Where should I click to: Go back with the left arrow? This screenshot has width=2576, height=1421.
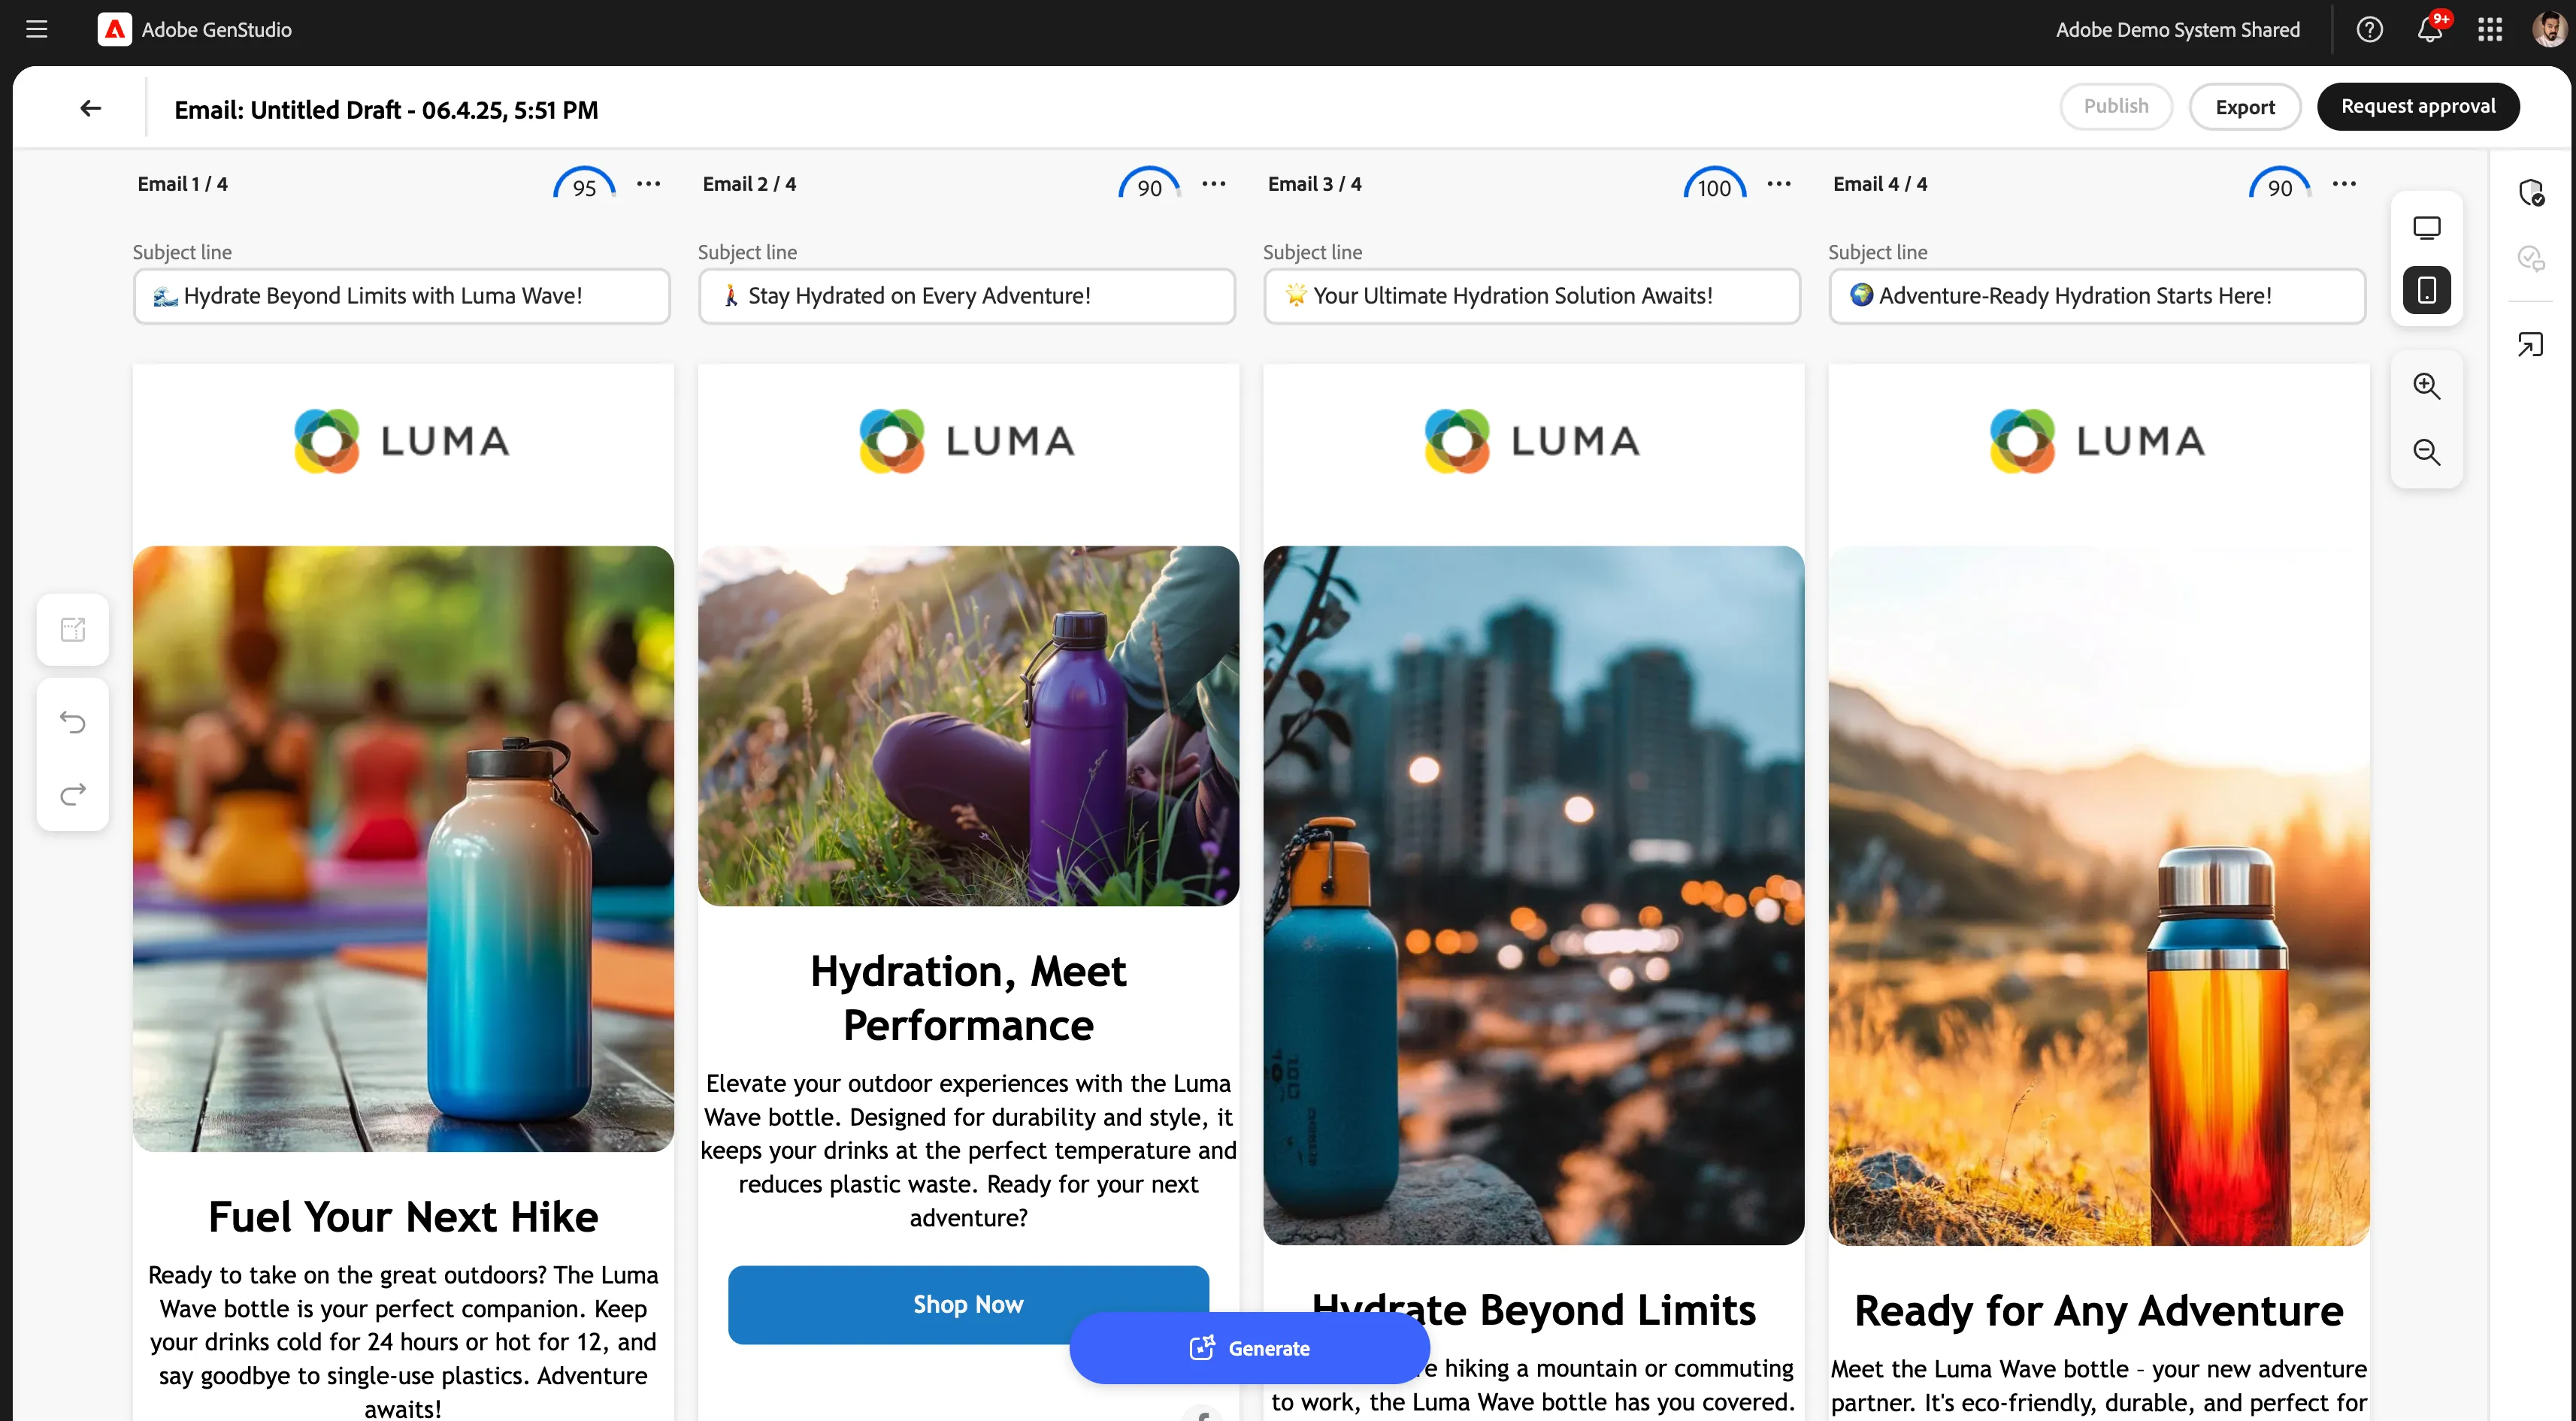pos(91,108)
